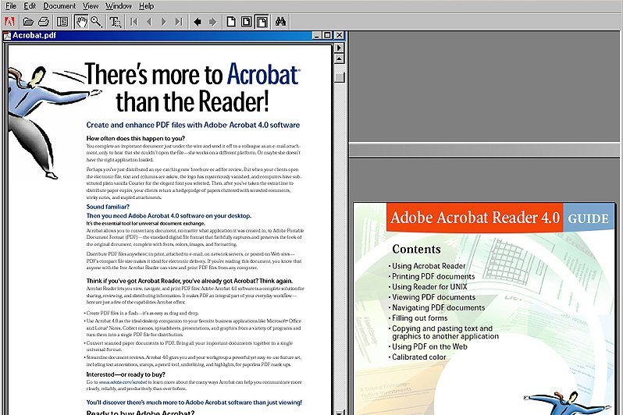Print the document using the printer icon
The width and height of the screenshot is (623, 415).
44,21
